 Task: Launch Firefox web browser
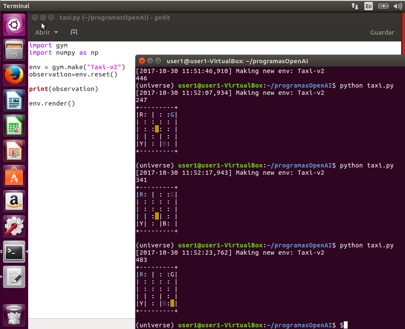14,75
